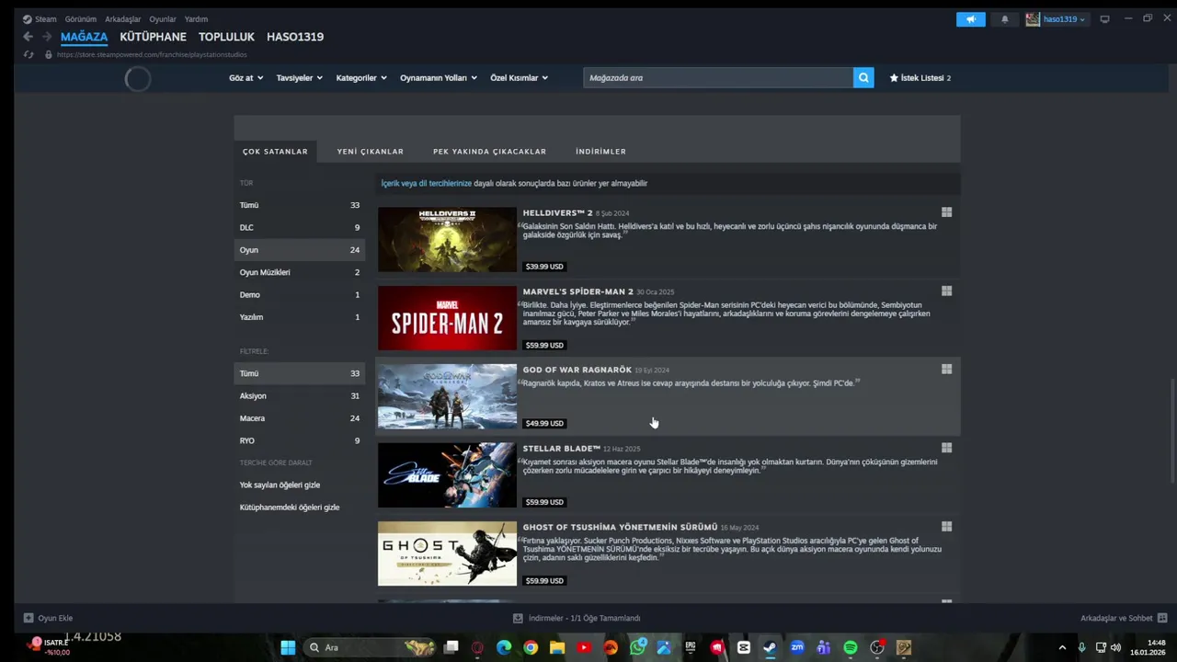
Task: Switch to the YENİ ÇIKANLAR tab
Action: pos(371,151)
